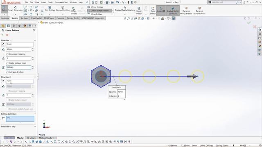
Task: Toggle first Display instance count checkbox
Action: click(x=7, y=63)
